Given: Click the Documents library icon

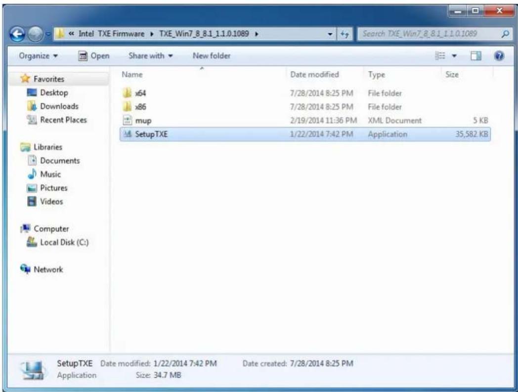Looking at the screenshot, I should pyautogui.click(x=32, y=160).
